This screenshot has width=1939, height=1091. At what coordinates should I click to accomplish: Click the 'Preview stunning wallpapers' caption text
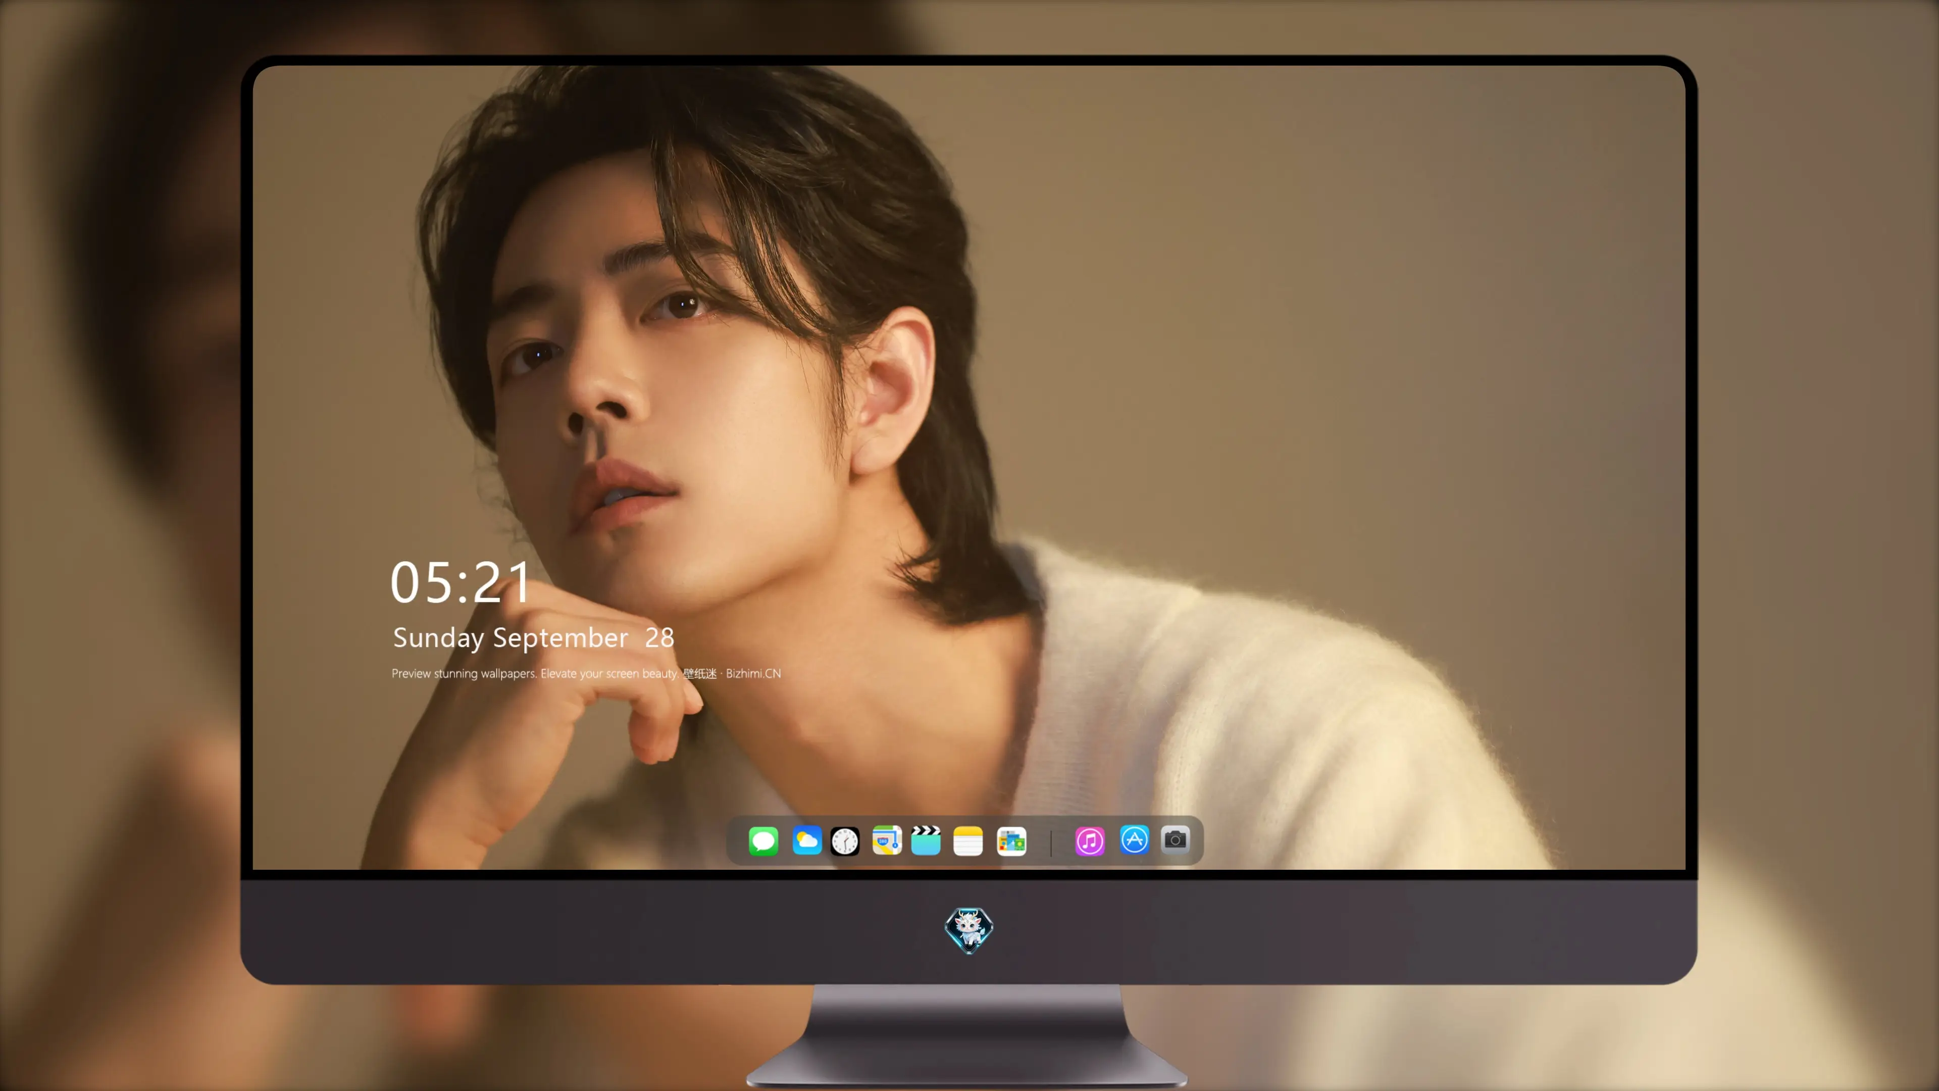point(586,673)
